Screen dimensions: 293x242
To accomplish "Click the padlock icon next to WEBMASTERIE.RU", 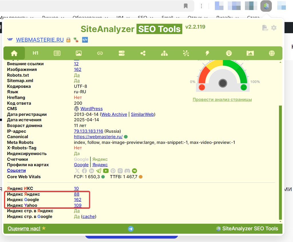I will [x=68, y=40].
